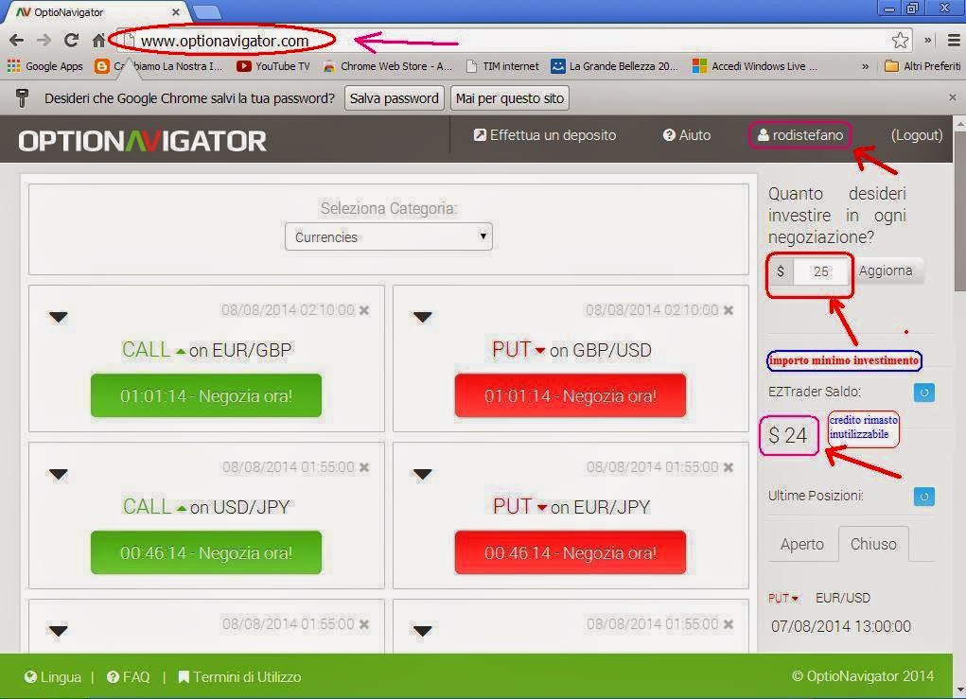Refresh the EZTrader Saldo balance

(x=923, y=393)
